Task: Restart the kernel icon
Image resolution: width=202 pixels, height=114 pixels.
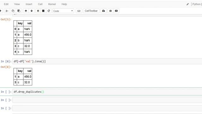Action: 49,11
